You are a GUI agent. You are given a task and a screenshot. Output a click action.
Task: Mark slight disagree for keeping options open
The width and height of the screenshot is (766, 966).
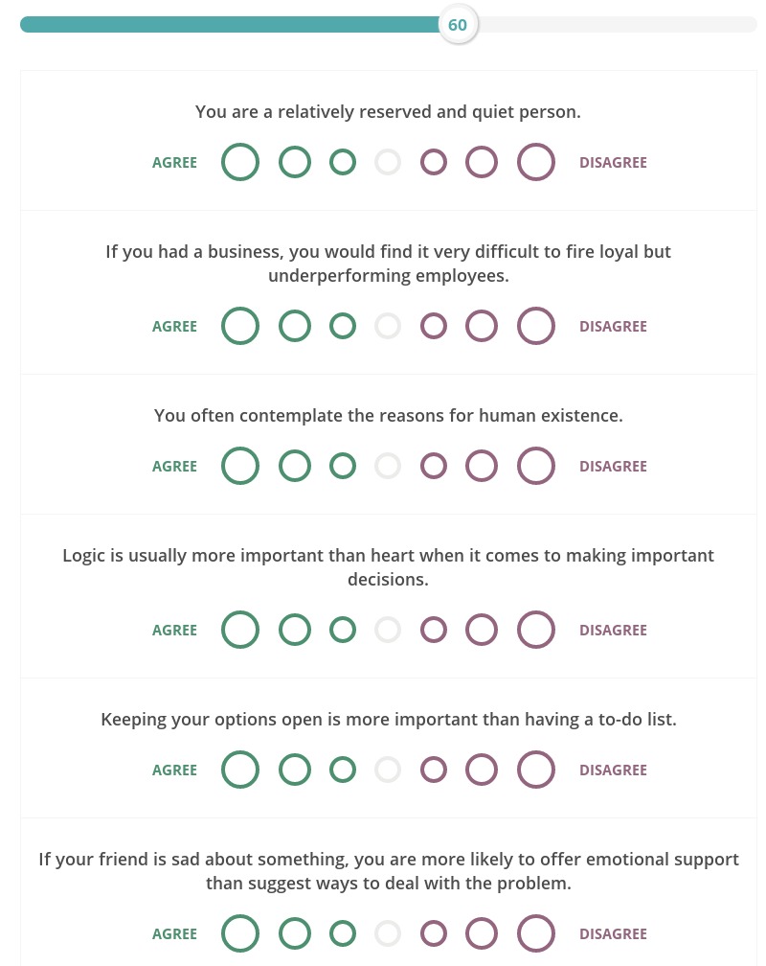point(434,770)
